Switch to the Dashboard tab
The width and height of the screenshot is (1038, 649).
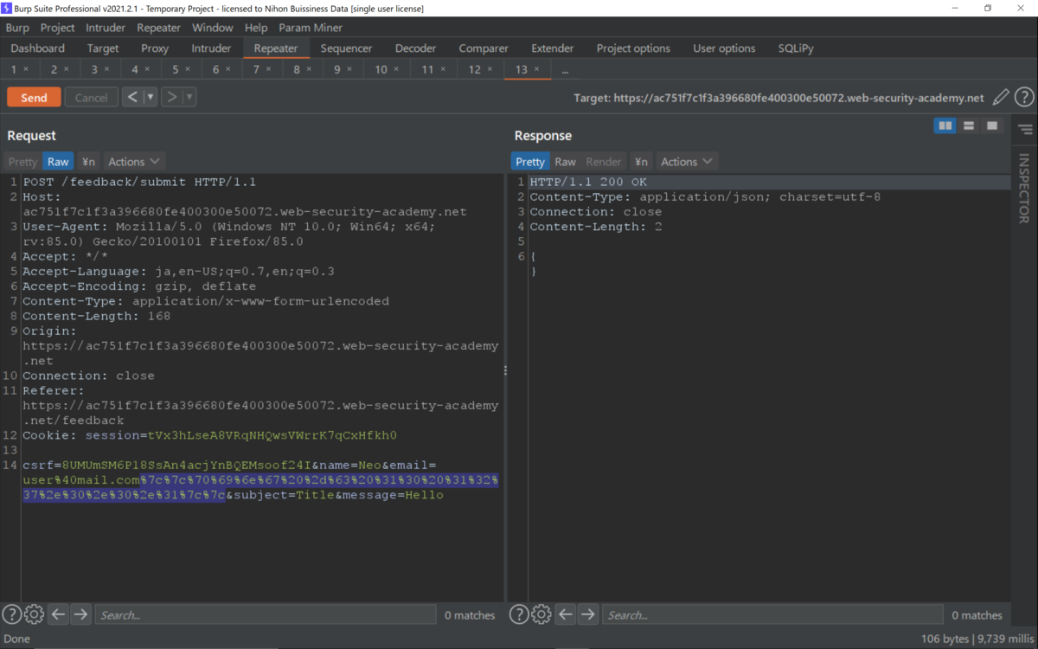(38, 48)
